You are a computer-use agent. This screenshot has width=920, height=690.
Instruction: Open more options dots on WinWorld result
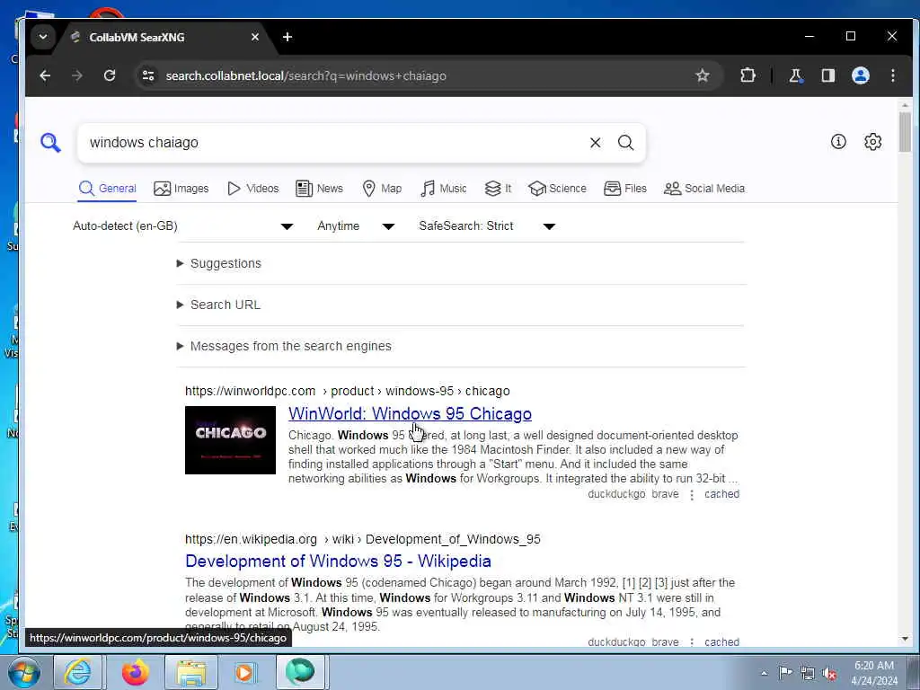pyautogui.click(x=692, y=495)
